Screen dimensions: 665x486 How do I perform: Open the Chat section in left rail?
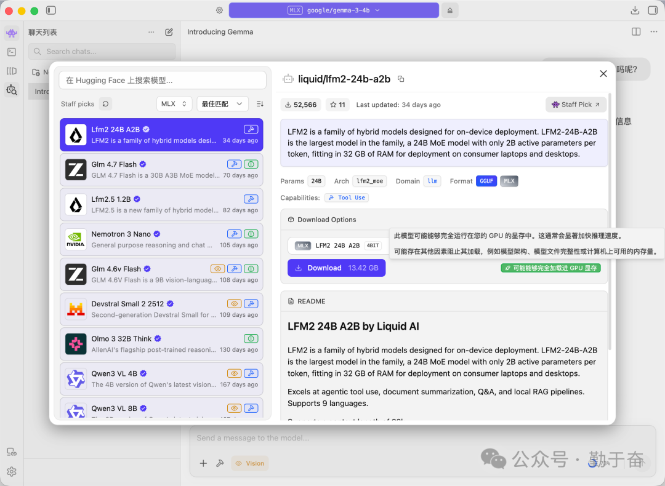pos(12,33)
